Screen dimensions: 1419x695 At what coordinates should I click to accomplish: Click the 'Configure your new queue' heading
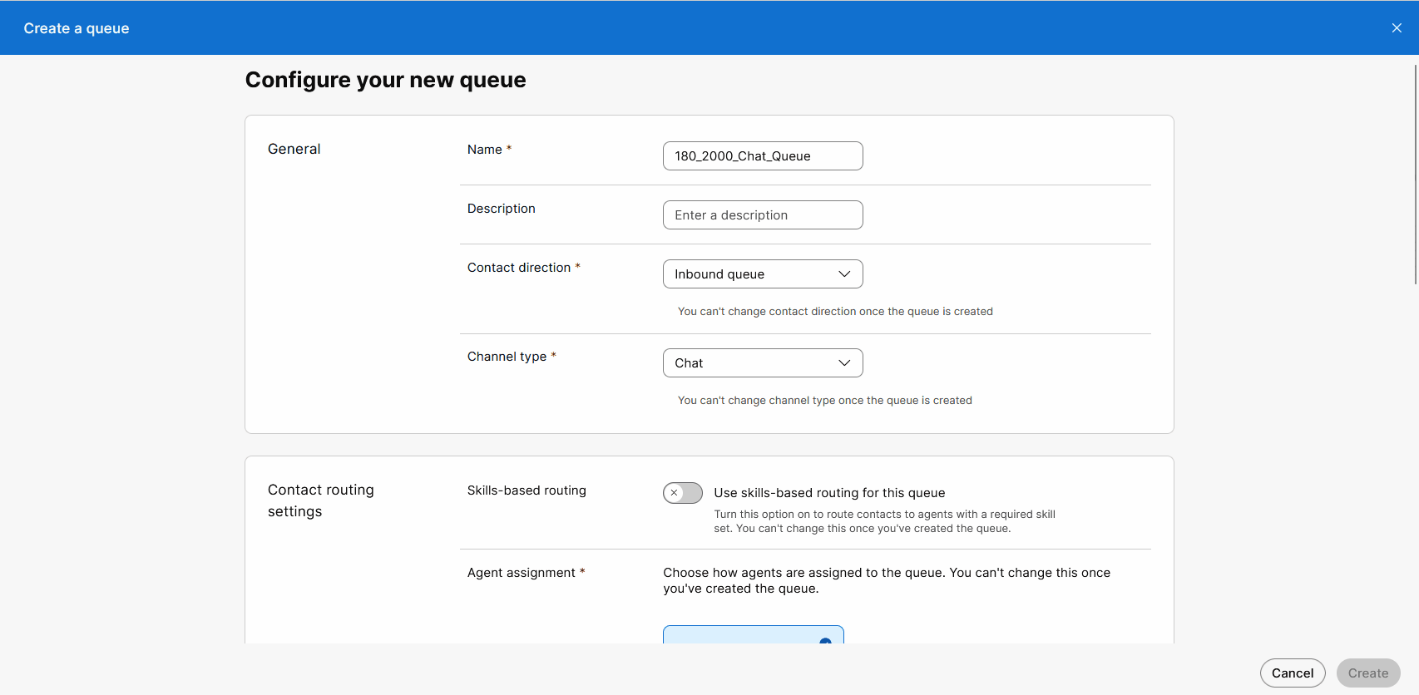pyautogui.click(x=385, y=80)
